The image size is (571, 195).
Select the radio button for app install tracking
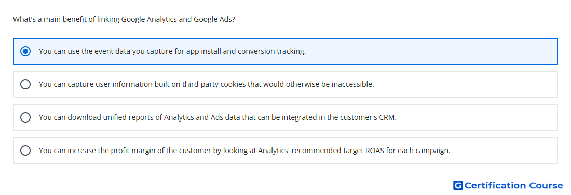point(25,51)
